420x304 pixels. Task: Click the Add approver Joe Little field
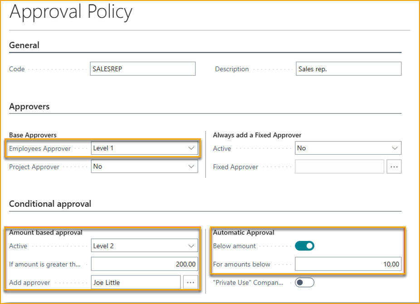(x=136, y=283)
